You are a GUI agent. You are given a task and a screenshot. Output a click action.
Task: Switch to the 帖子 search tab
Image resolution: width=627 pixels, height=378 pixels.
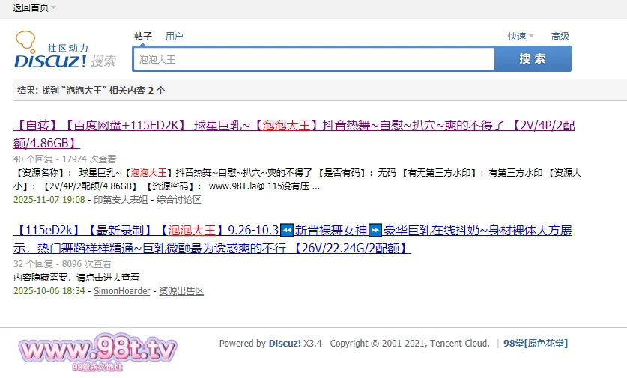(x=143, y=36)
